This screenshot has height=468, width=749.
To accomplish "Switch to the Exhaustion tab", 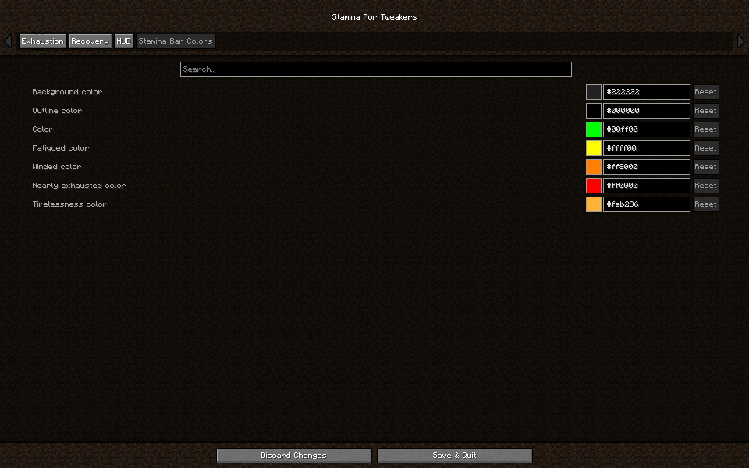I will tap(43, 41).
